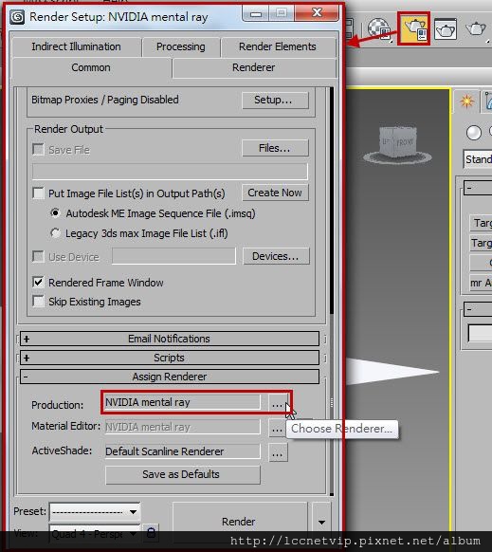Click the Bitmap Proxies Setup... button

(x=275, y=101)
